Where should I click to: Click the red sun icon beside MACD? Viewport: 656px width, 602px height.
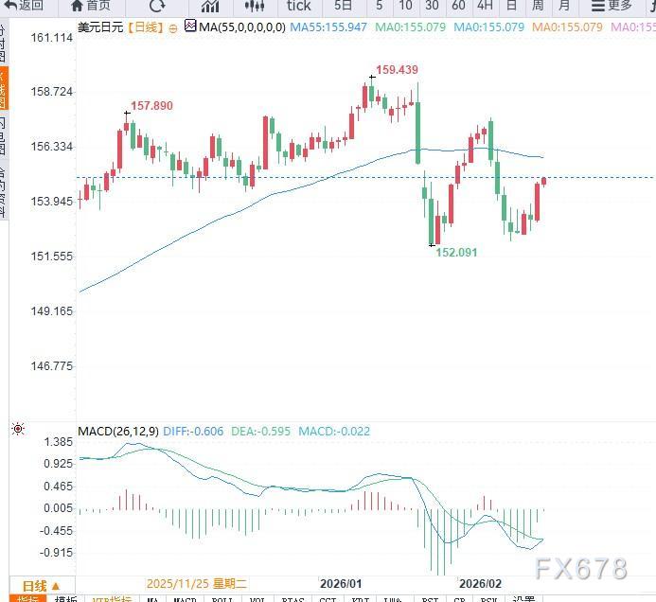click(17, 431)
